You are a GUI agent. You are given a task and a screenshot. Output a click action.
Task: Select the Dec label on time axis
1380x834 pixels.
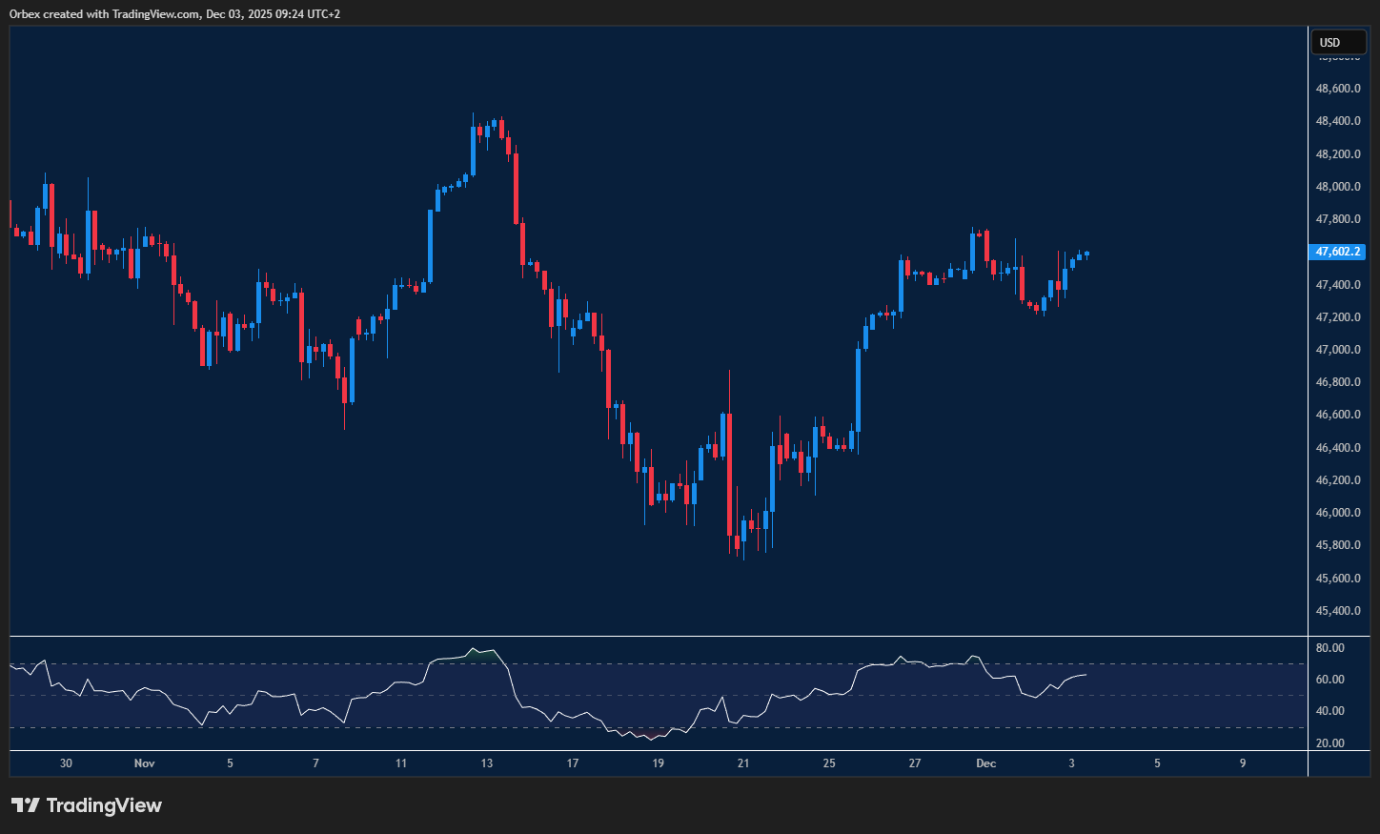(985, 763)
